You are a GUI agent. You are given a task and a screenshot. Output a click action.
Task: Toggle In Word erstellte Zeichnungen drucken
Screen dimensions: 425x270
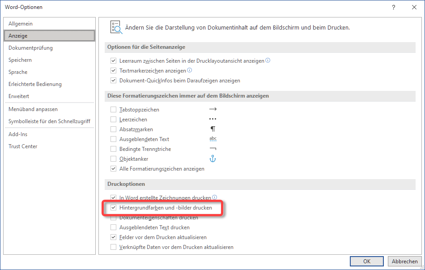tap(113, 197)
